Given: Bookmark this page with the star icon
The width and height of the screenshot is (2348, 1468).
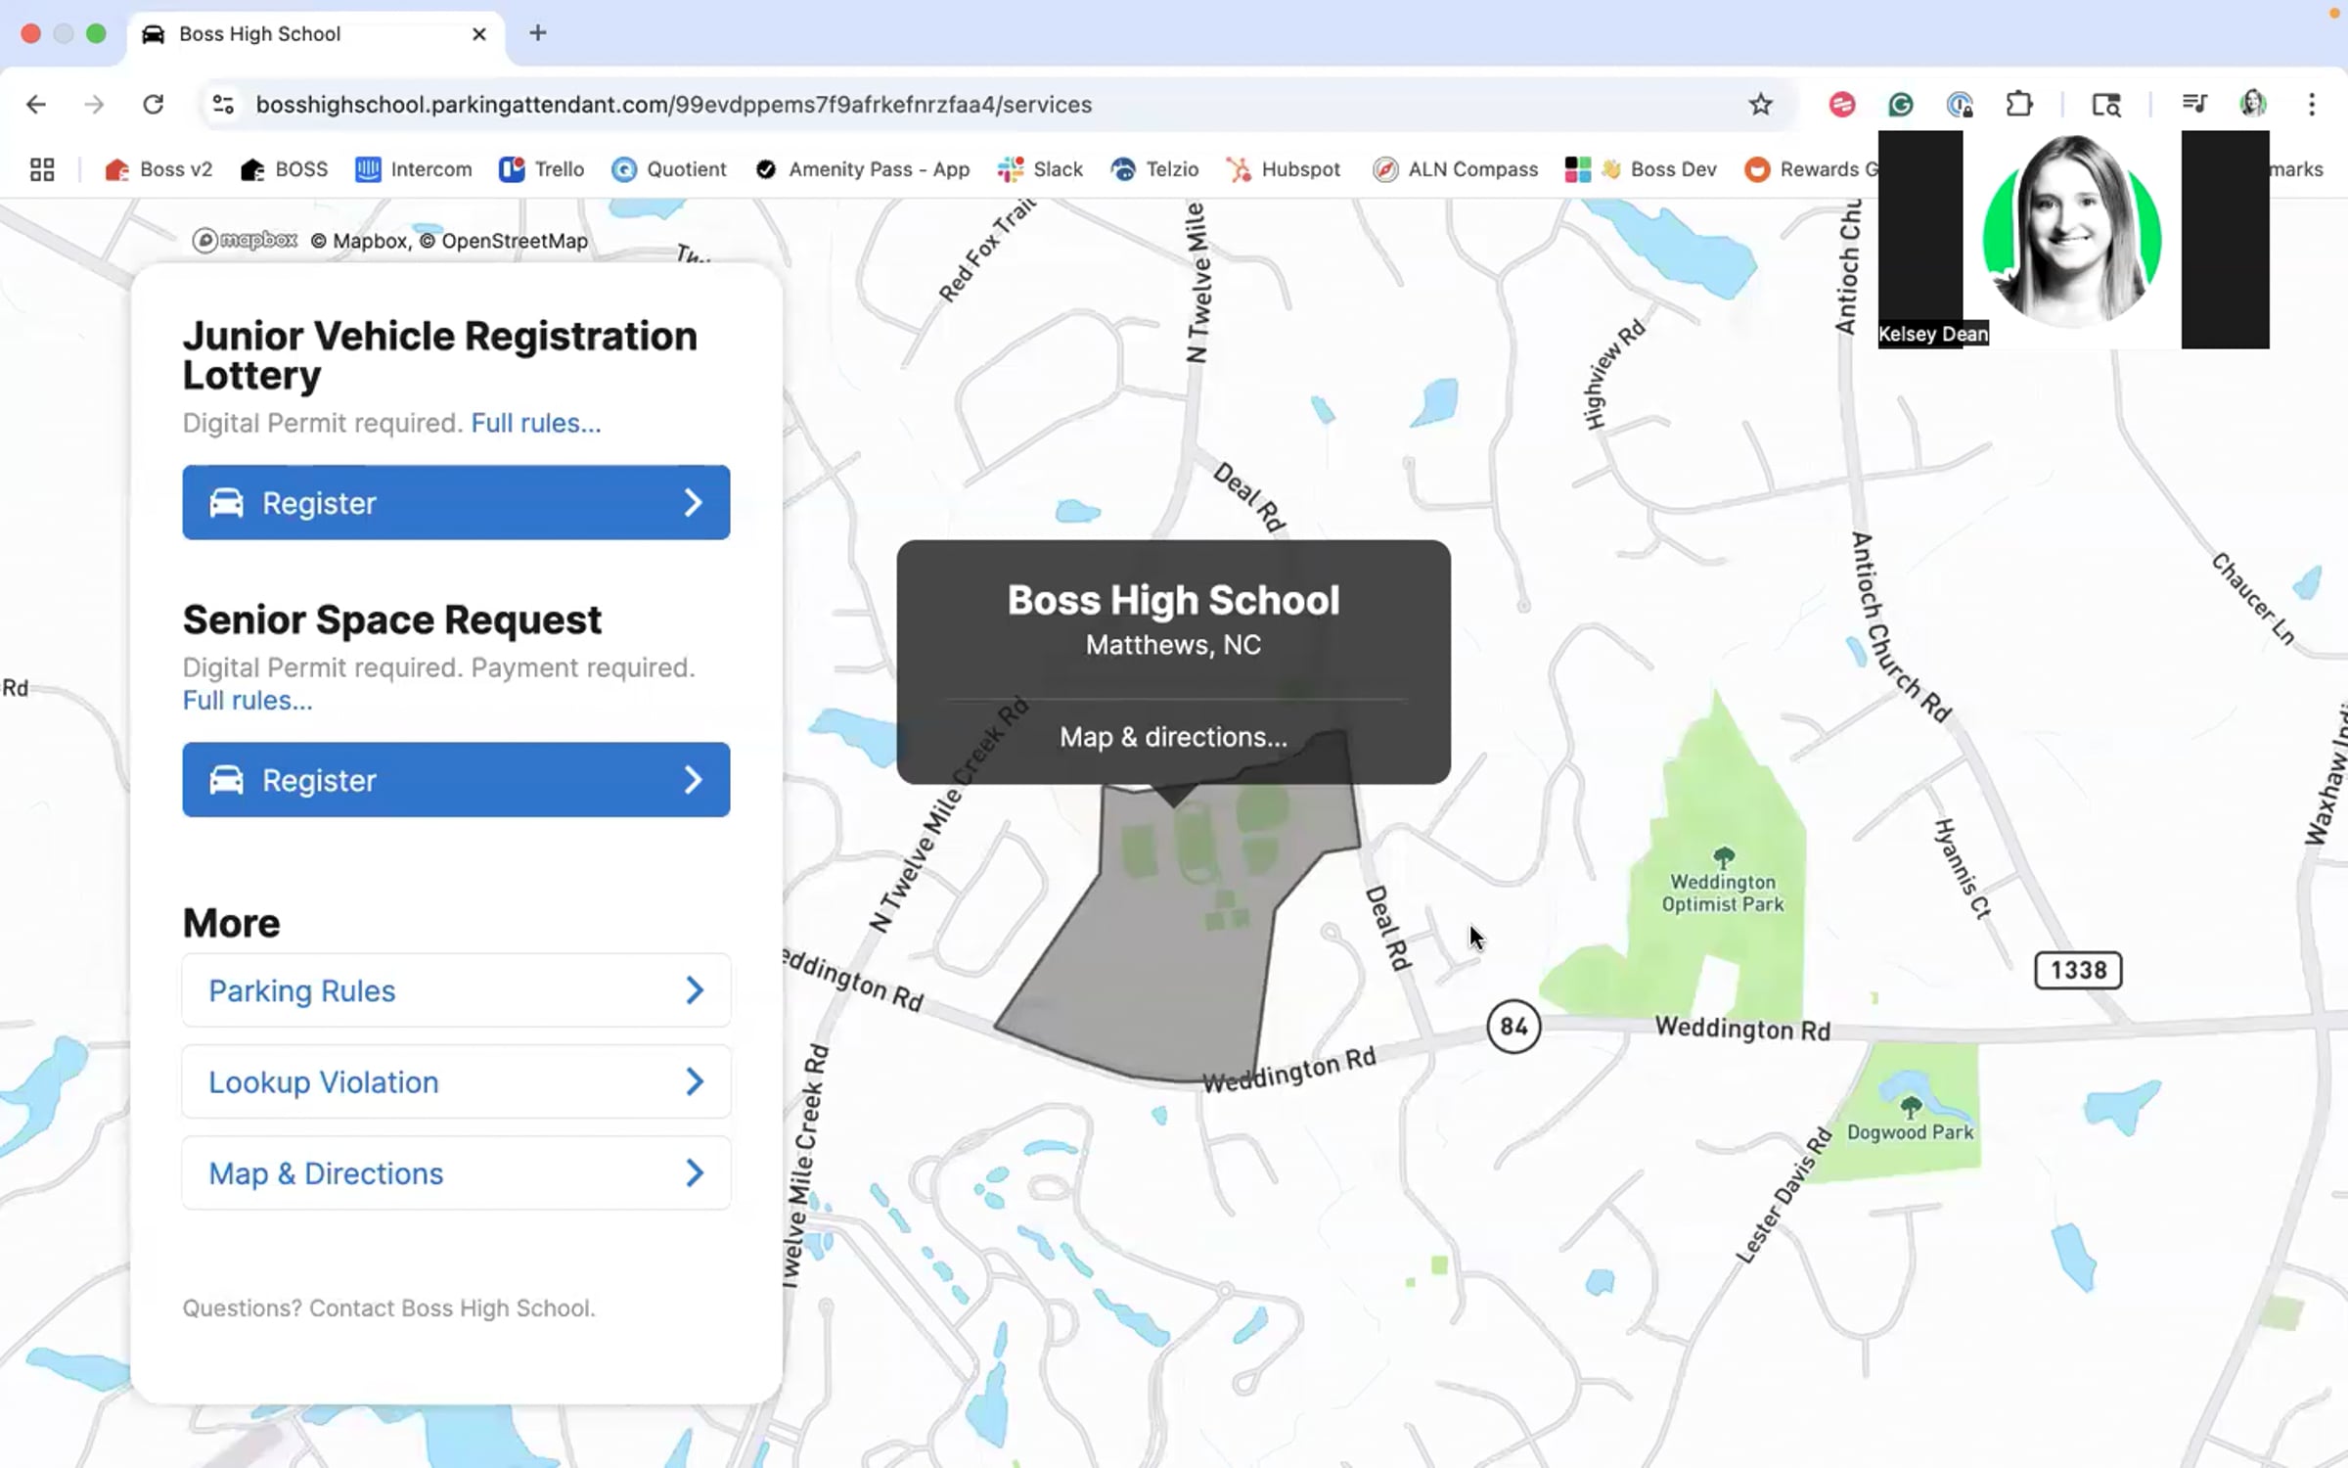Looking at the screenshot, I should 1760,105.
